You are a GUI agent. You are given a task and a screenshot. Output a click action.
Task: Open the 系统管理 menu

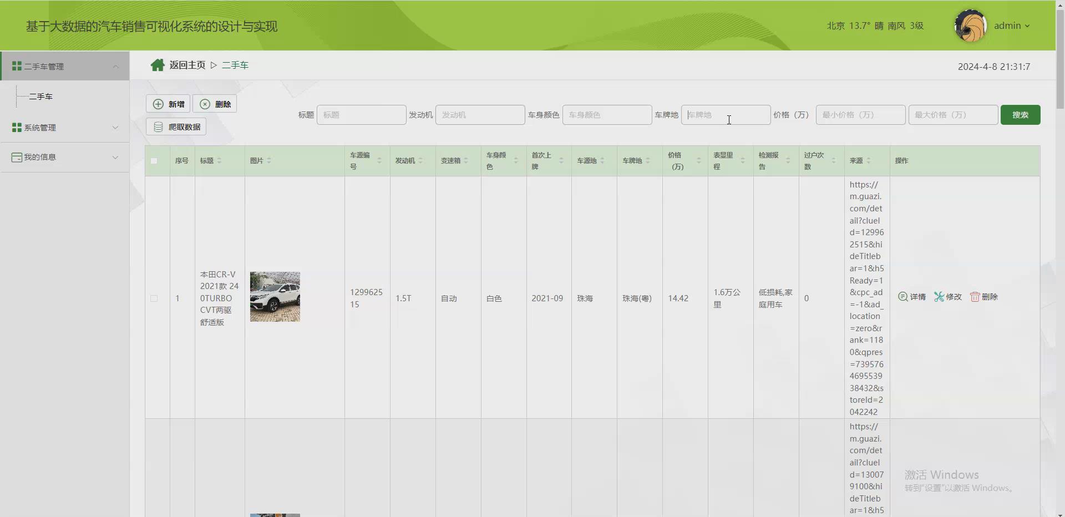pyautogui.click(x=65, y=128)
